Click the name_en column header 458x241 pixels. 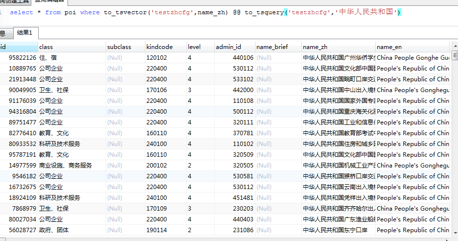click(x=412, y=47)
